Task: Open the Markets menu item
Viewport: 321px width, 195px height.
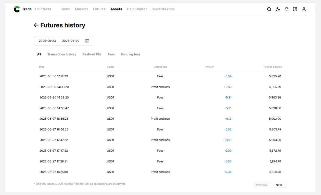Action: 82,9
